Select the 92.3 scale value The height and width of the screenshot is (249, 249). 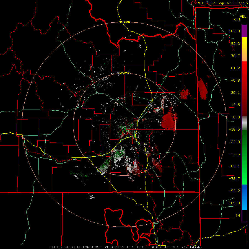coord(235,43)
